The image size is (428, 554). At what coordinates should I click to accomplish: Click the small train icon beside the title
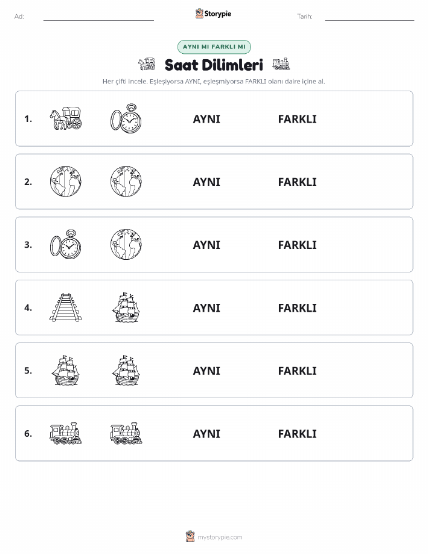click(x=281, y=64)
